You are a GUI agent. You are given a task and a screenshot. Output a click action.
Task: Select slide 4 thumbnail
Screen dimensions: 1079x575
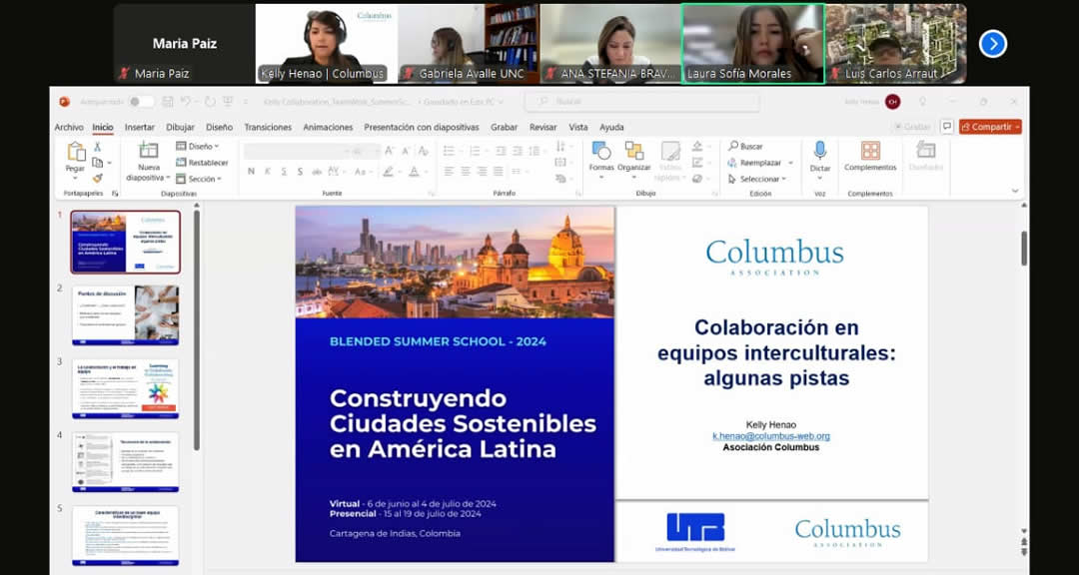(125, 462)
